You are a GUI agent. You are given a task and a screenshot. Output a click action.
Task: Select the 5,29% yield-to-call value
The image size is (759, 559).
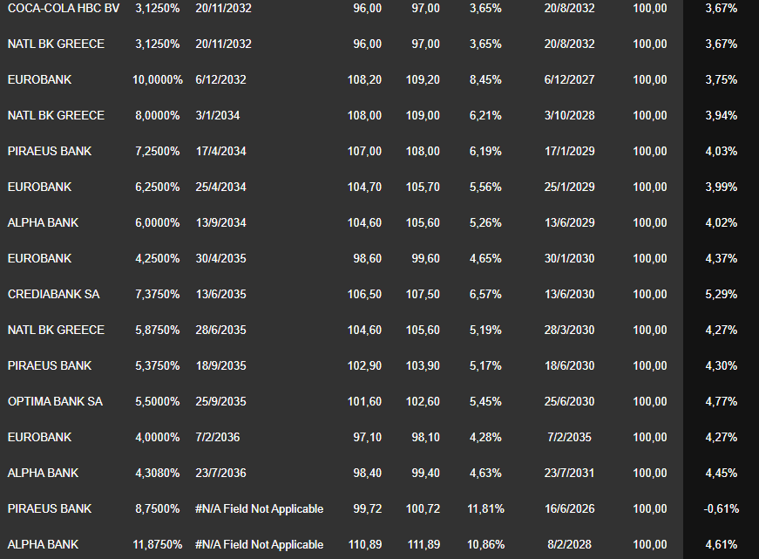[722, 294]
